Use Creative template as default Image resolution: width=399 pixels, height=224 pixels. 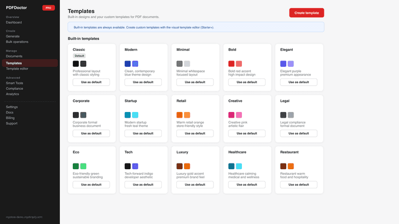pyautogui.click(x=247, y=133)
